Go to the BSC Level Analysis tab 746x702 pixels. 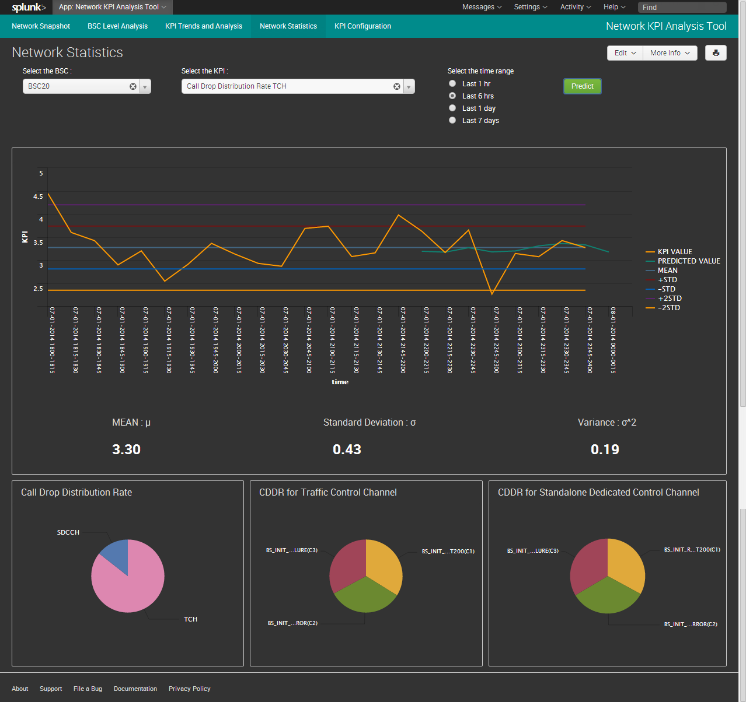click(117, 26)
